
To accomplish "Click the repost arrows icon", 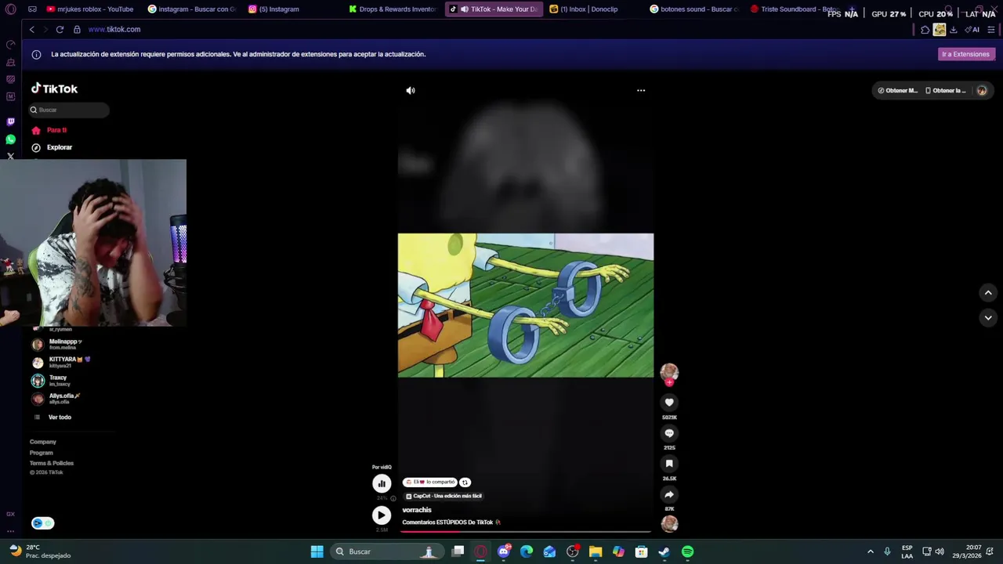I will [x=465, y=483].
